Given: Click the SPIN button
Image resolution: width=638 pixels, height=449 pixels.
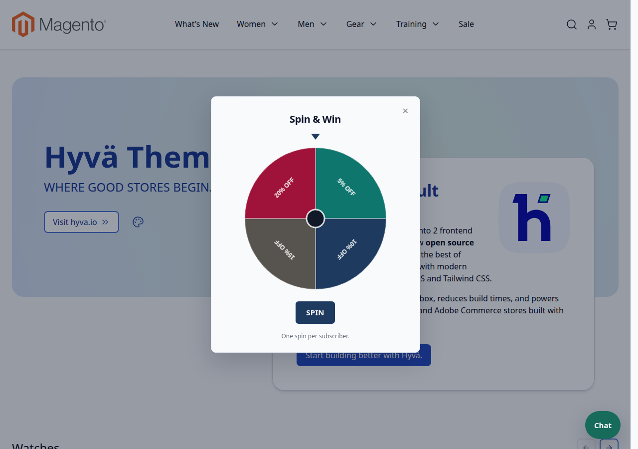Looking at the screenshot, I should 315,313.
